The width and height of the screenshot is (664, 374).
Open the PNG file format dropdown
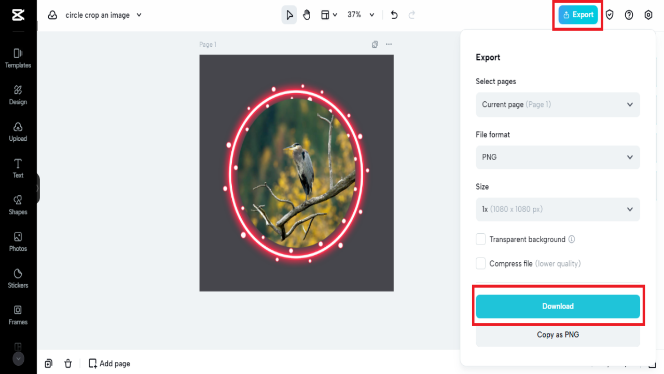coord(558,157)
